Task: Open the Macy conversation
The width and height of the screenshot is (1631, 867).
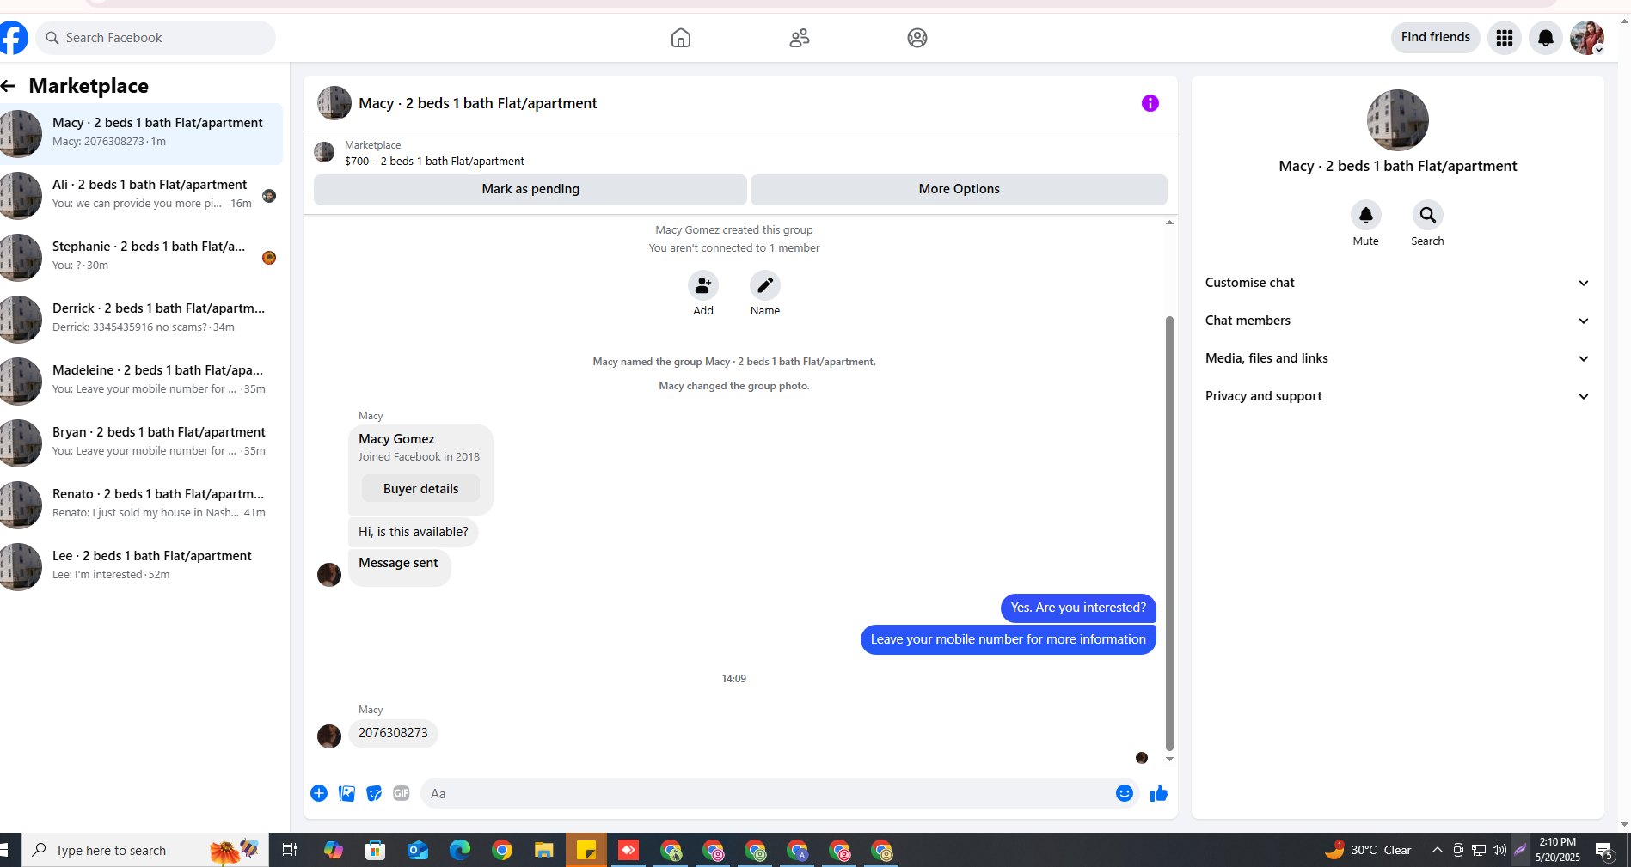Action: click(x=141, y=134)
